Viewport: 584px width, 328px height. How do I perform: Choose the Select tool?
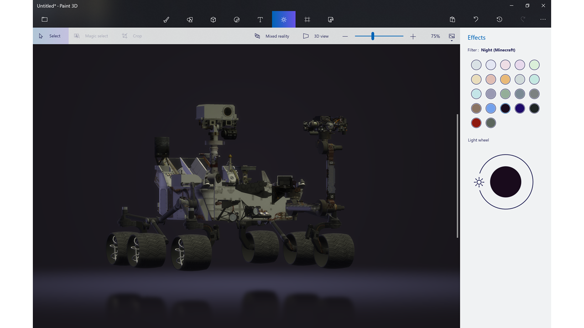click(50, 36)
